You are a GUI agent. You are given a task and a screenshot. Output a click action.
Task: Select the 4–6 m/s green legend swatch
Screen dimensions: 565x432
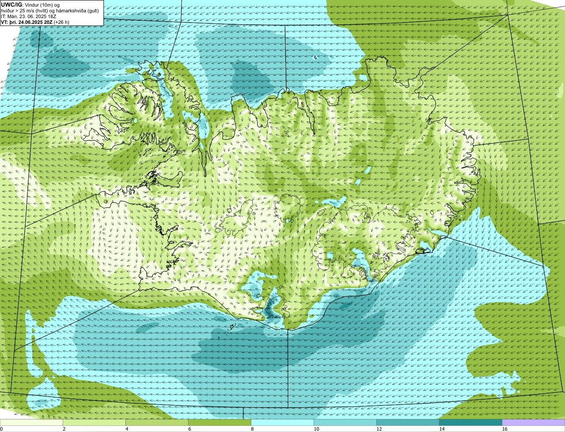(x=157, y=423)
